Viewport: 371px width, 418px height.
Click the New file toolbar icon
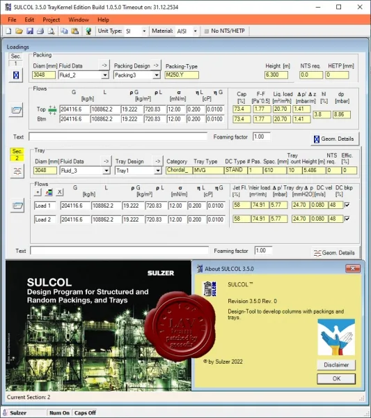pyautogui.click(x=8, y=31)
